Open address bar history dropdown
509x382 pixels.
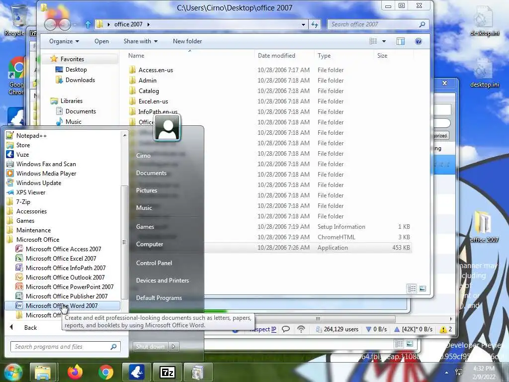[303, 24]
